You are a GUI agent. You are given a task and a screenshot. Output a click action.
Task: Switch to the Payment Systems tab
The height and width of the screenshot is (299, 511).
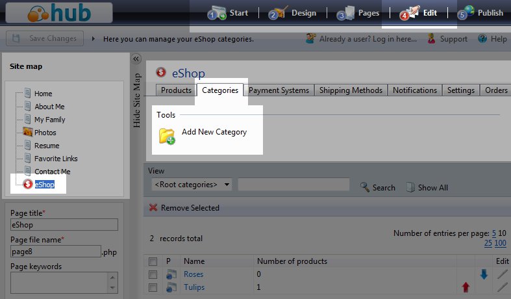tap(279, 90)
